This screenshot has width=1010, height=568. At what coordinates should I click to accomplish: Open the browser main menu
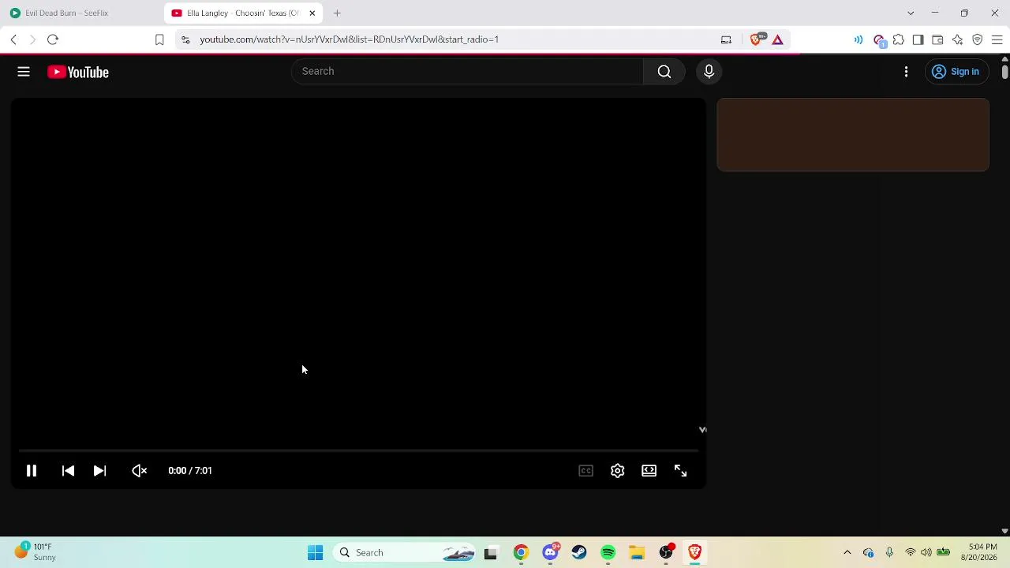point(997,39)
